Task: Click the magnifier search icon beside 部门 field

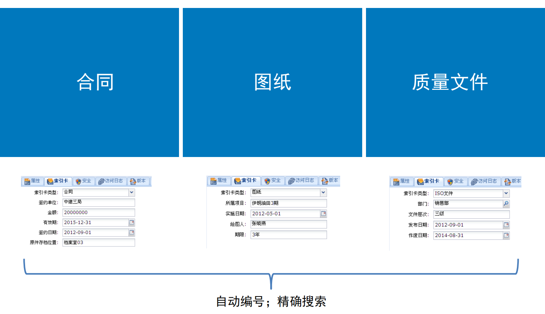Action: tap(507, 204)
